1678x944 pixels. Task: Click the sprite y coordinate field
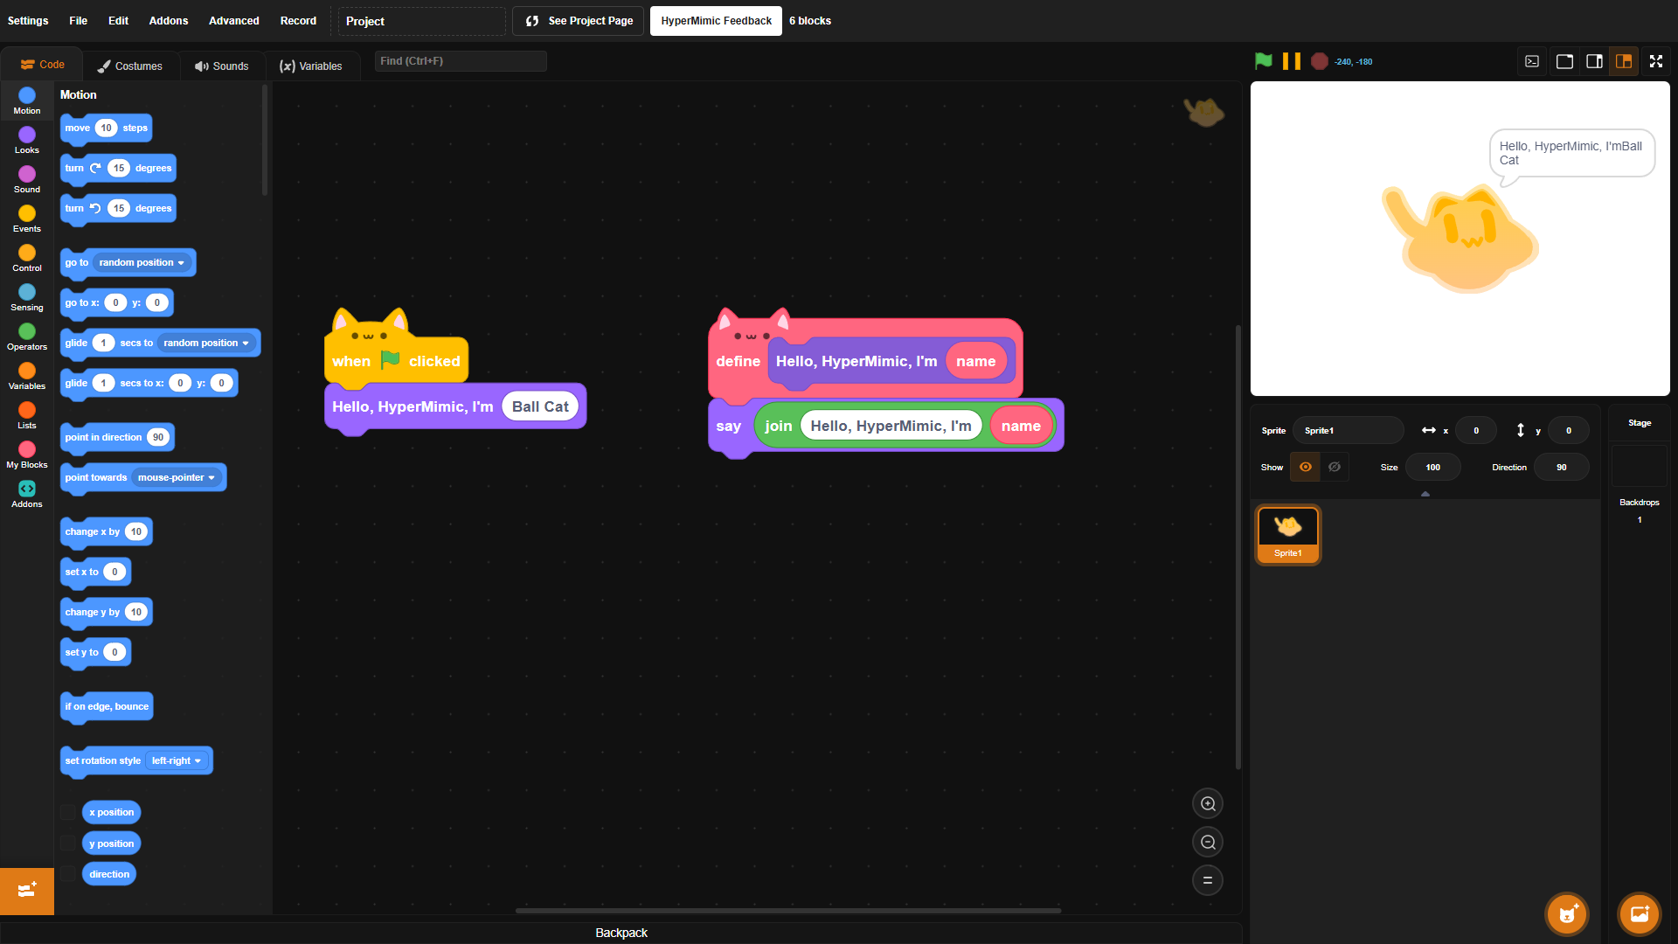(1569, 430)
